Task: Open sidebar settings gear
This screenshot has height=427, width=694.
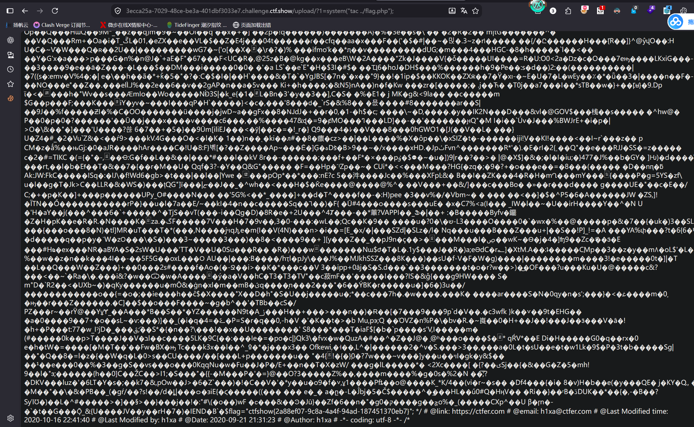Action: pos(11,418)
